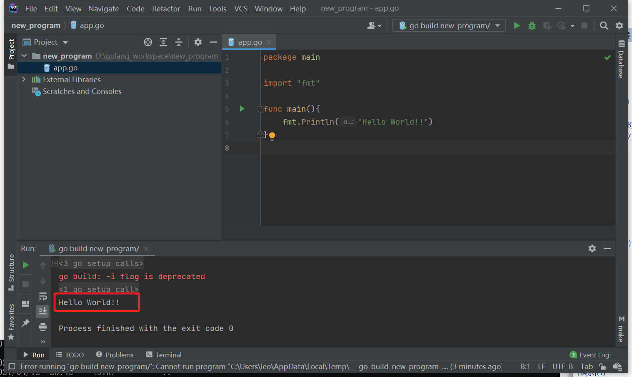This screenshot has height=377, width=632.
Task: Click the Run panel stop square
Action: 26,284
